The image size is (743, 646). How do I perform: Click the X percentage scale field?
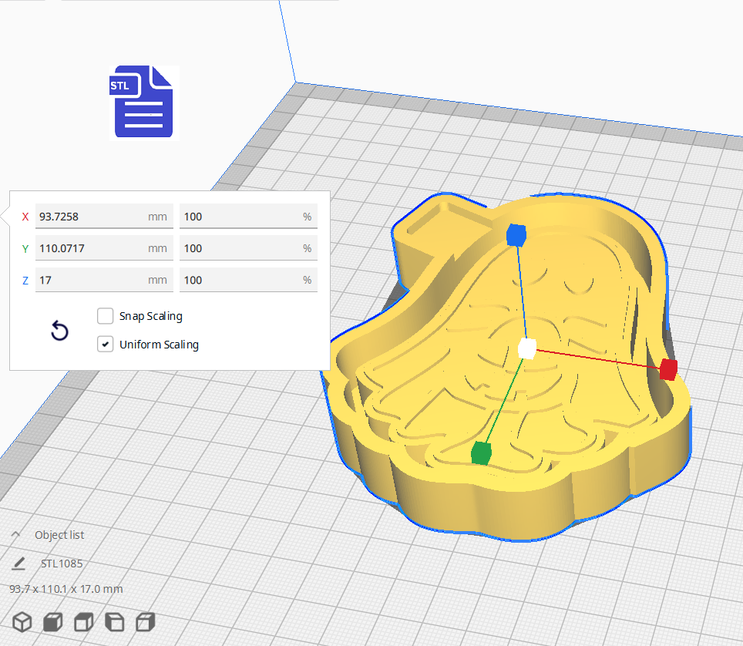(239, 217)
